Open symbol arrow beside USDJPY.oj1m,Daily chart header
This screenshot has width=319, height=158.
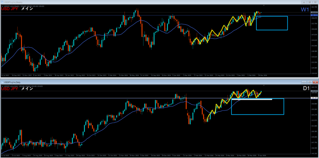[2, 86]
